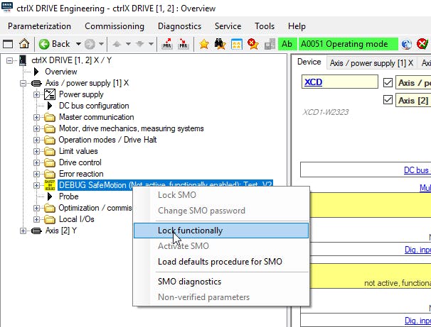The image size is (431, 327).
Task: Expand the DEBUG SafeMotion node
Action: [36, 185]
